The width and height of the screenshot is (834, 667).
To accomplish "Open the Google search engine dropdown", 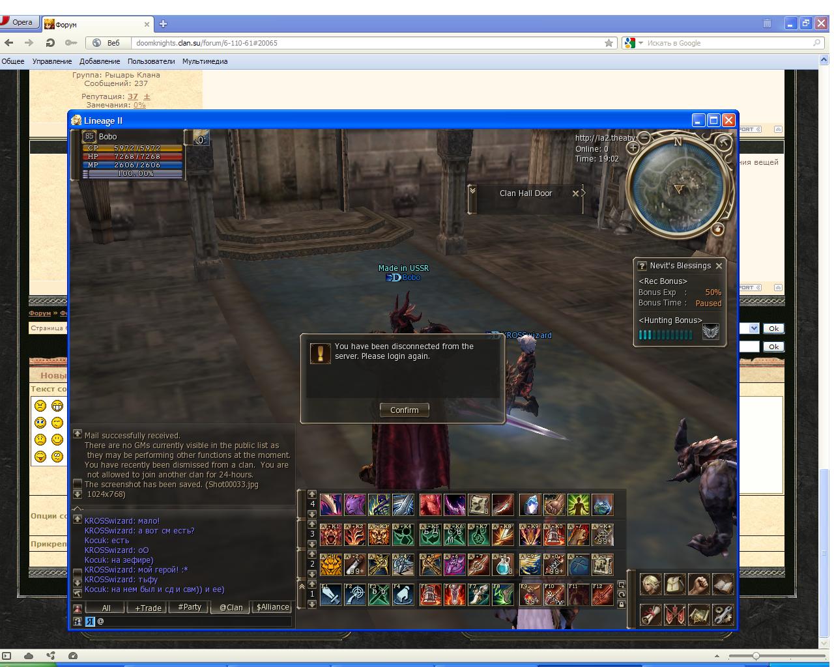I will coord(640,43).
